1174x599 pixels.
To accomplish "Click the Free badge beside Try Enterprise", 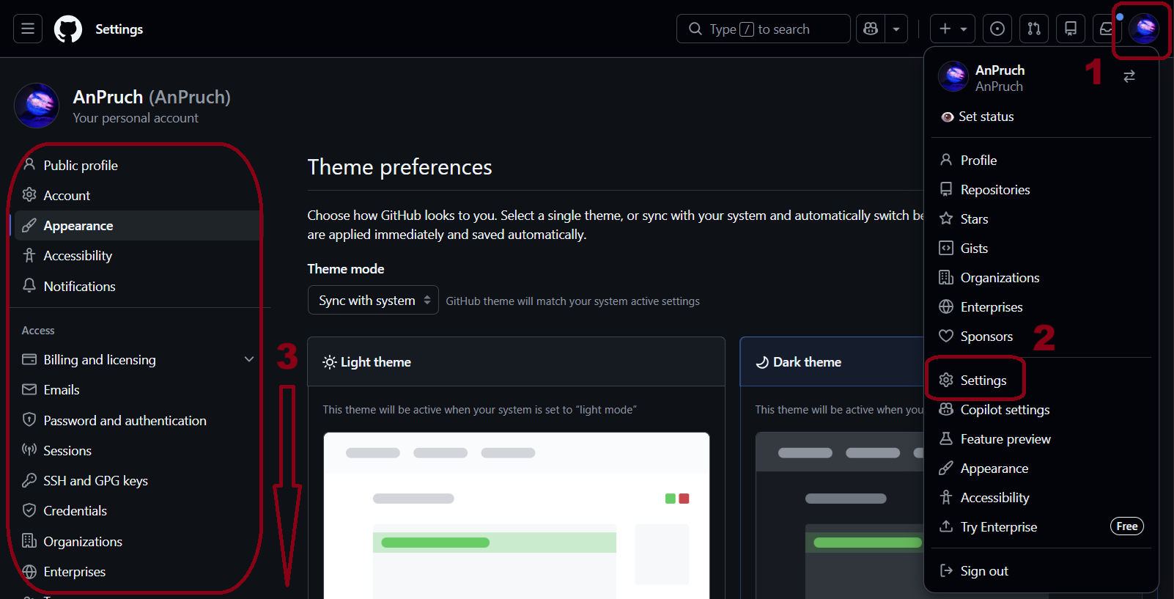I will pos(1127,526).
